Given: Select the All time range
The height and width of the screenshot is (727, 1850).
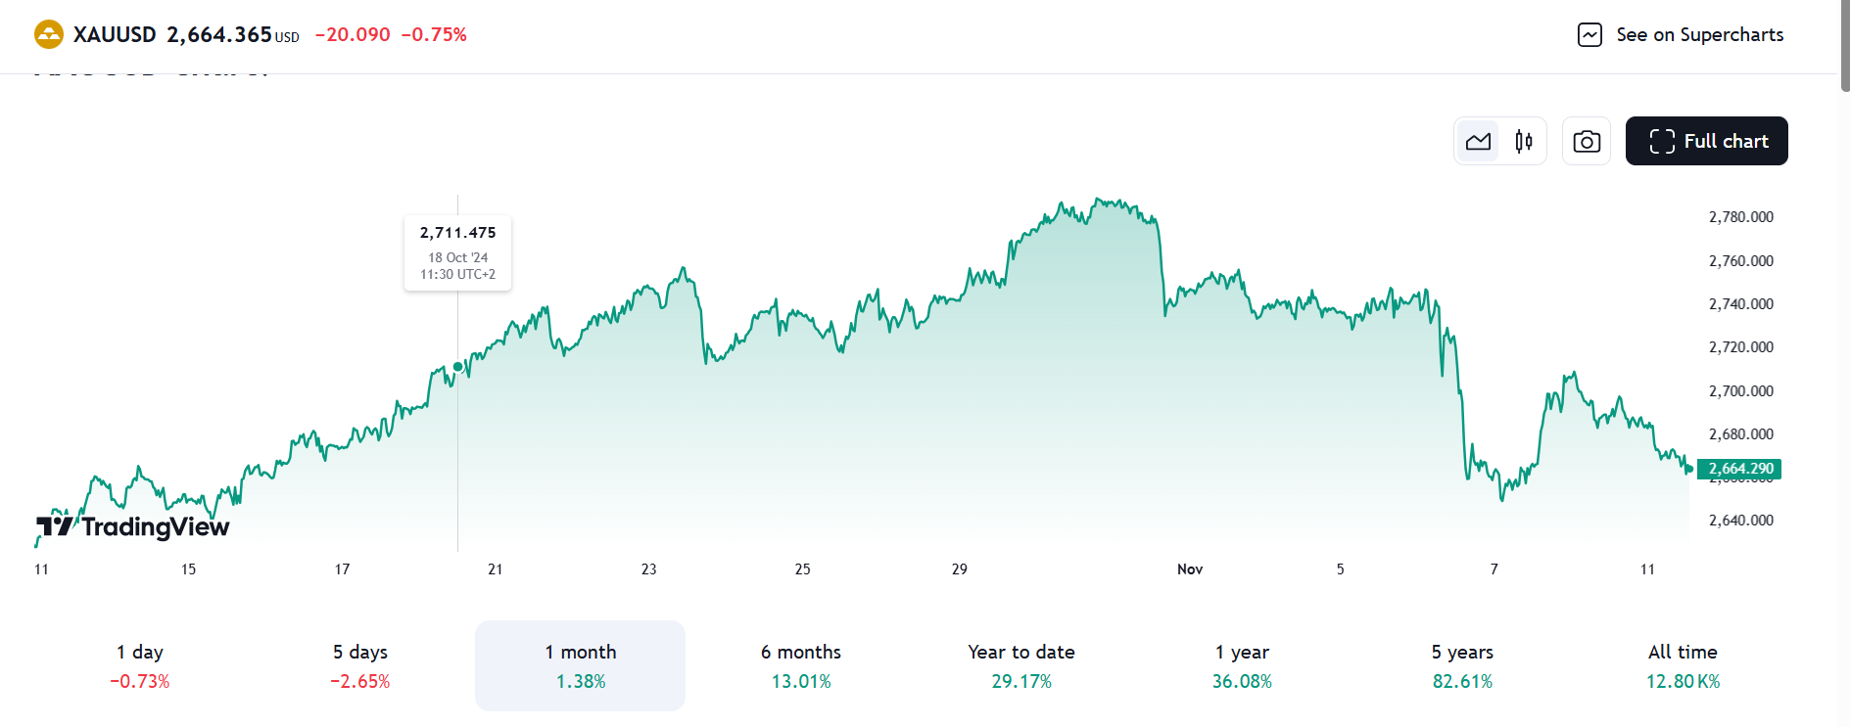Looking at the screenshot, I should point(1683,665).
